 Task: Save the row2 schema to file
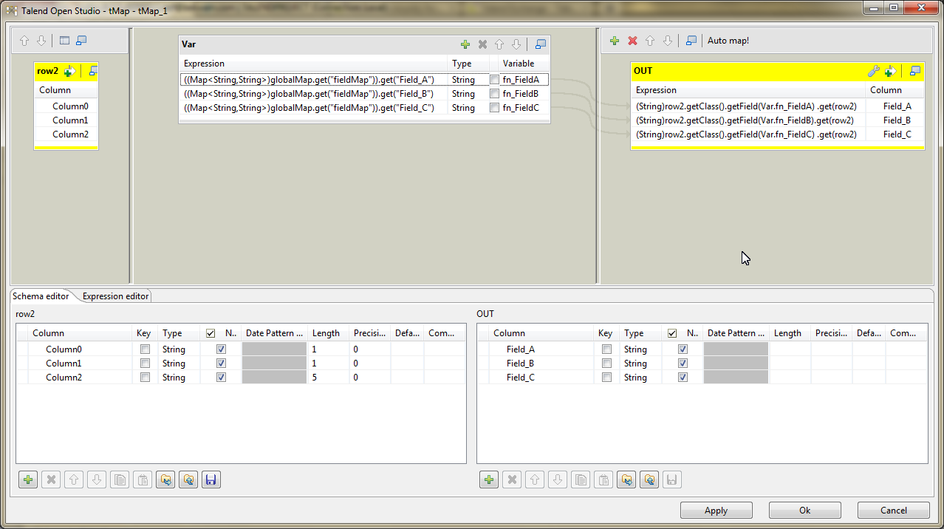tap(211, 479)
